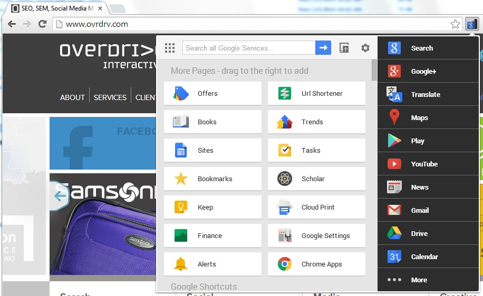
Task: Go forward with the browser forward arrow
Action: click(x=27, y=24)
